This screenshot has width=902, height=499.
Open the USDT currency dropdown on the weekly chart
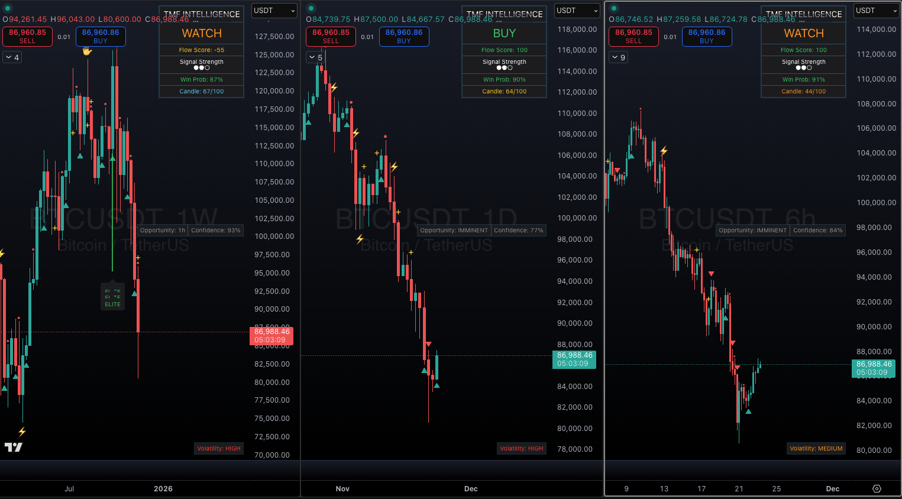[274, 10]
